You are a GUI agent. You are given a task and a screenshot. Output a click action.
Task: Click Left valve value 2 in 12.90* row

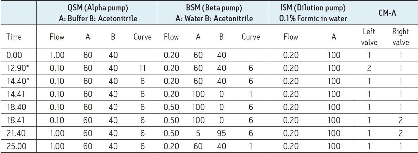tap(369, 68)
